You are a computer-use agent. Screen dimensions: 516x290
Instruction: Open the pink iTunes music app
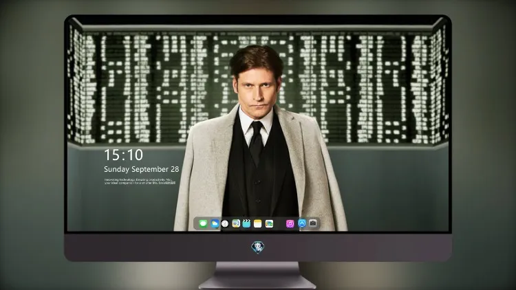point(290,223)
